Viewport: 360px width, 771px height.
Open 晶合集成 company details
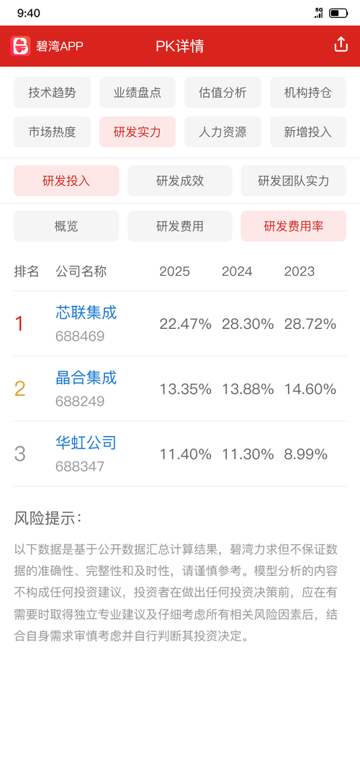[86, 378]
